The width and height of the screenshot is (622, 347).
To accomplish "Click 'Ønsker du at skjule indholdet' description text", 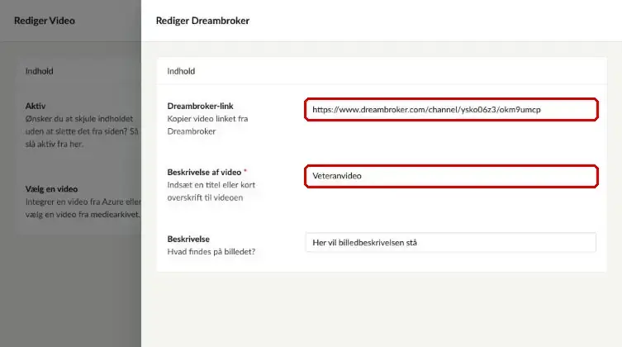I will coord(82,131).
